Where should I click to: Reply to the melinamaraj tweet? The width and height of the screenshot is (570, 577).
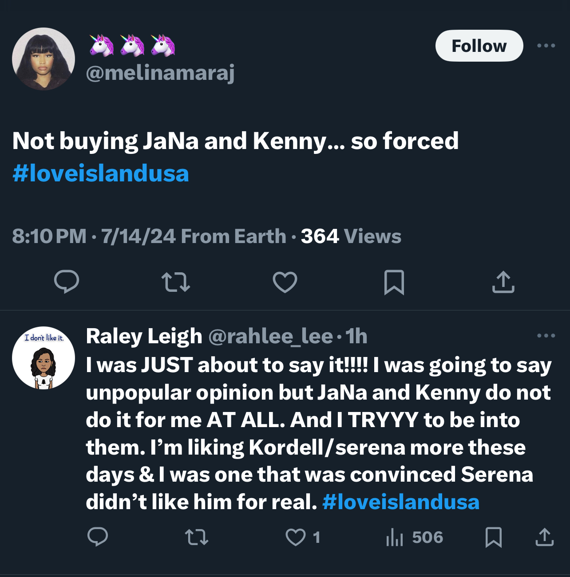point(67,282)
